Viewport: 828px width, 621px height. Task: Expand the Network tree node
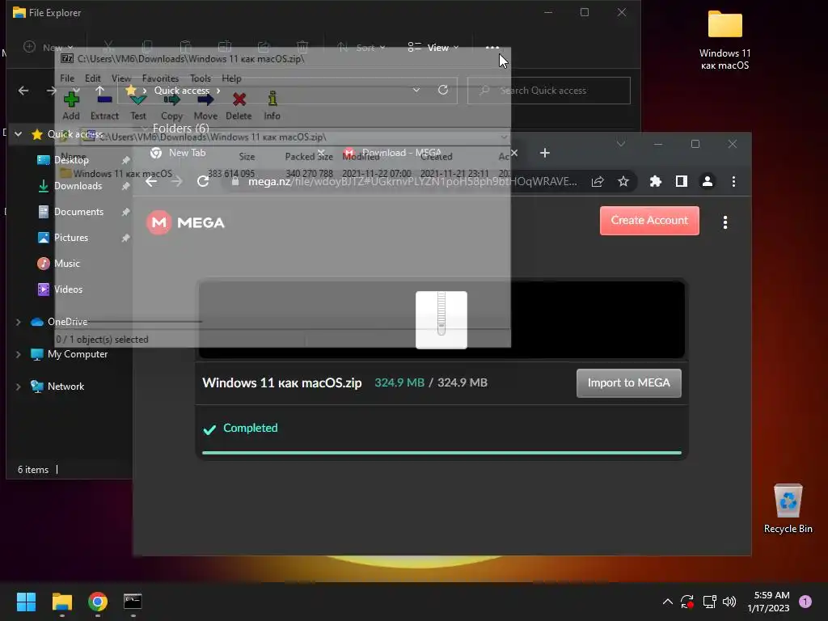click(x=18, y=387)
